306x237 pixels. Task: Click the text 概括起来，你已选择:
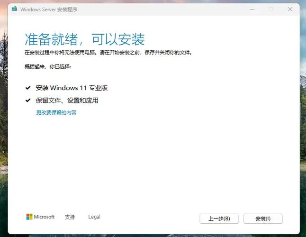coord(48,66)
